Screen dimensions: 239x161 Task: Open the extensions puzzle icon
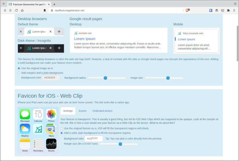[228, 10]
